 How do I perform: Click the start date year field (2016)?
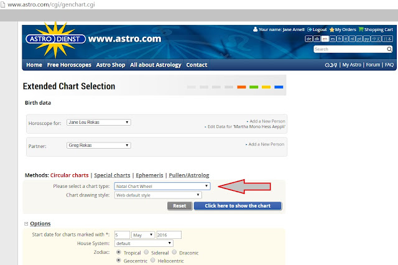(x=169, y=235)
